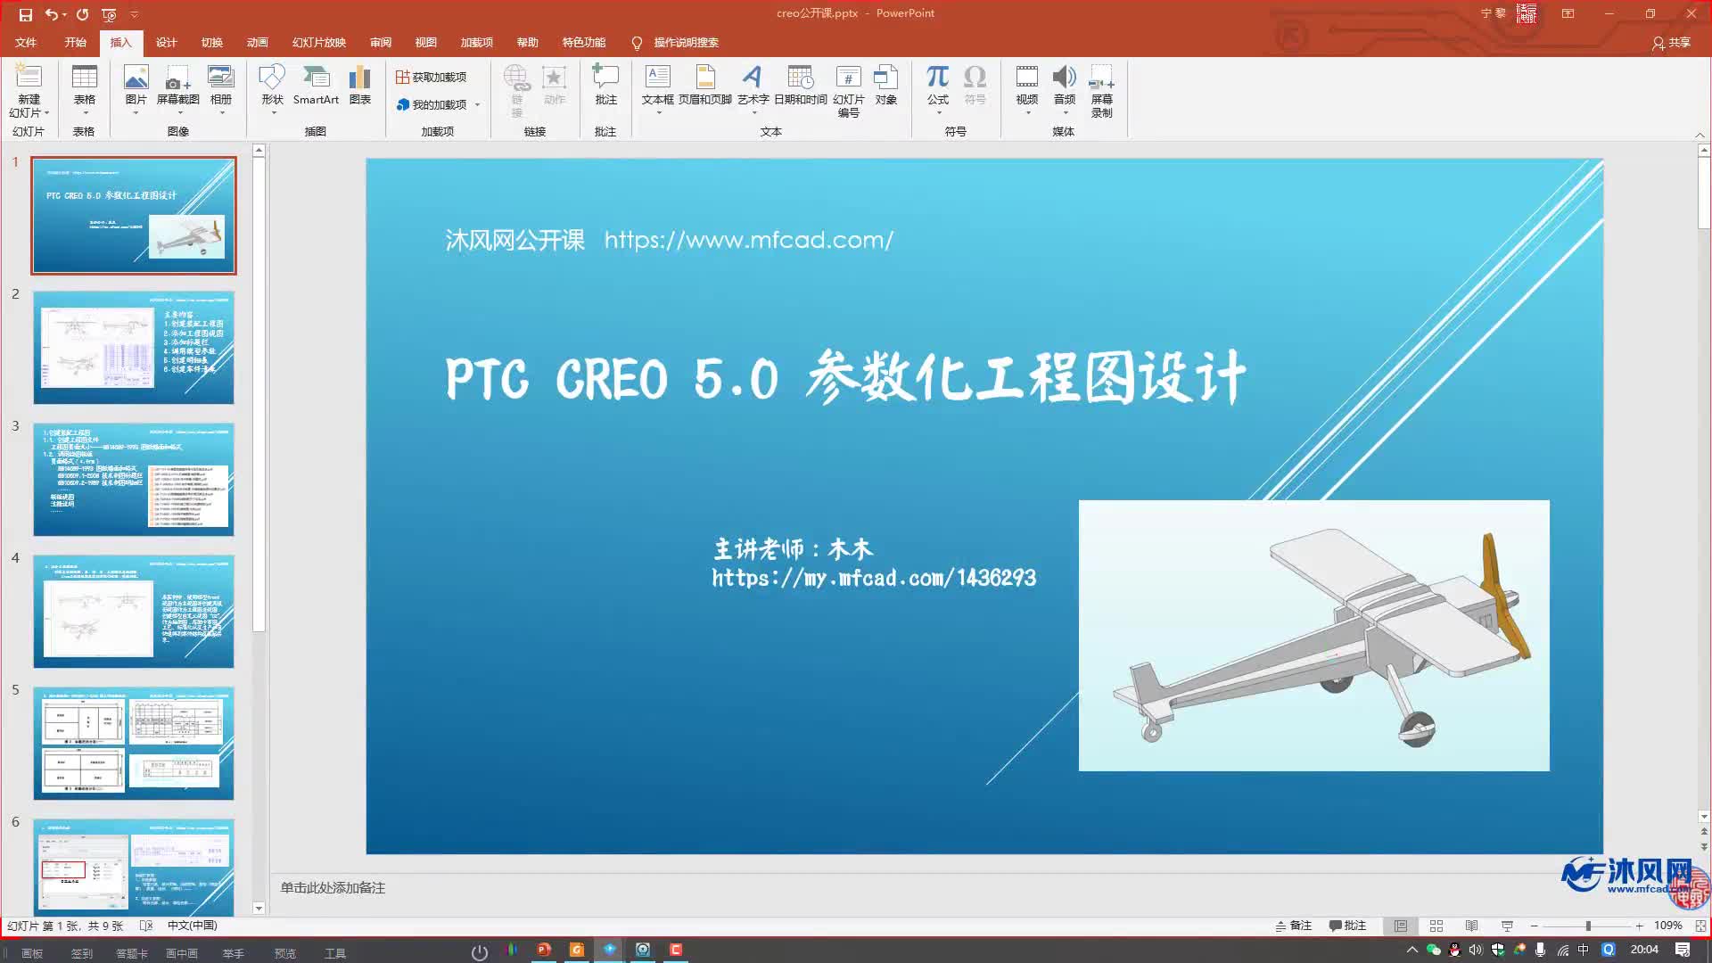Adjust the zoom slider handle

click(x=1588, y=926)
